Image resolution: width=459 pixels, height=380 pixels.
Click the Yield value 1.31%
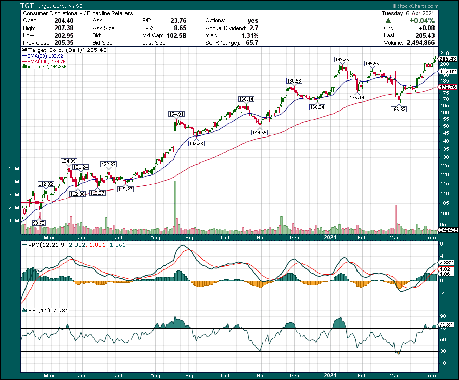250,35
